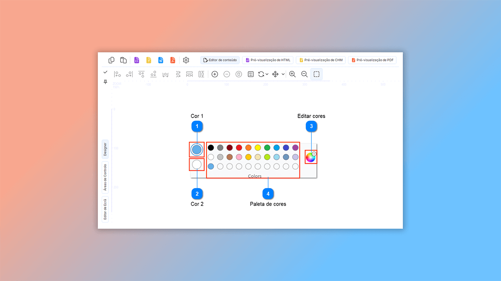Select the horizontal alignment icon
The image size is (501, 281).
(x=189, y=74)
